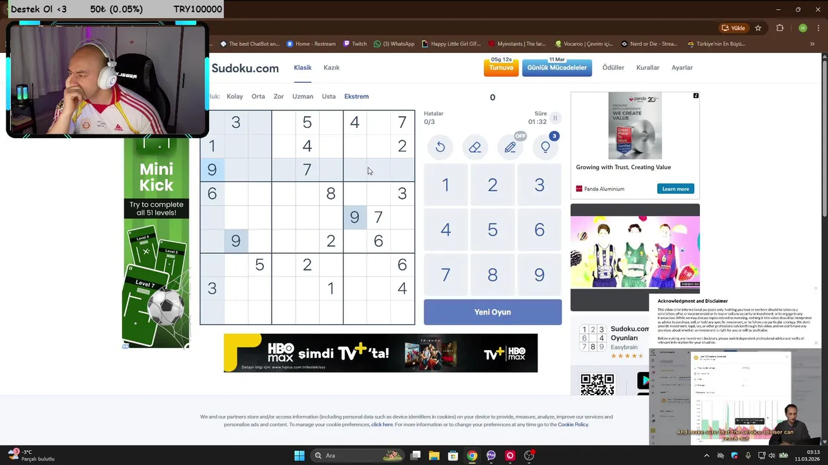Use the lightbulb hint button
Viewport: 828px width, 465px height.
click(545, 147)
